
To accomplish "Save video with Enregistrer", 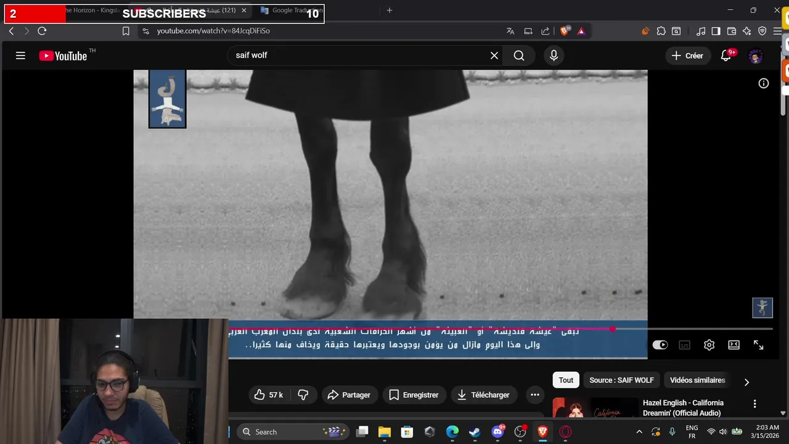I will point(414,395).
